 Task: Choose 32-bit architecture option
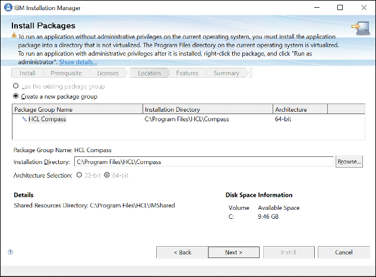pyautogui.click(x=80, y=175)
